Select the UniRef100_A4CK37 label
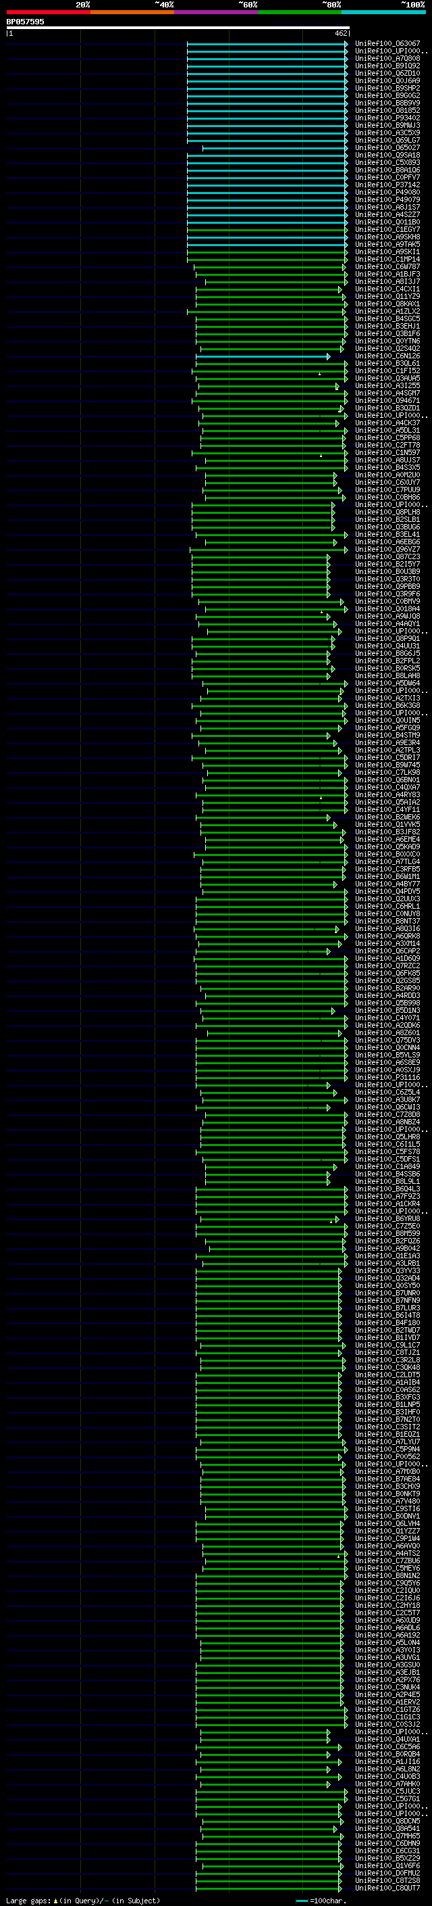Screen dimensions: 432x1906 pos(387,423)
